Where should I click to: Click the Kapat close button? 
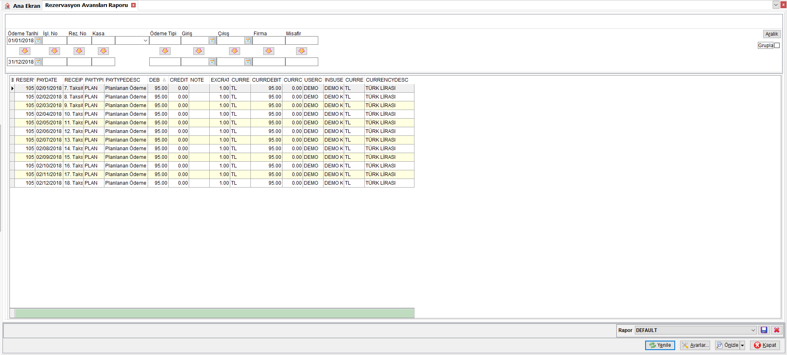765,345
